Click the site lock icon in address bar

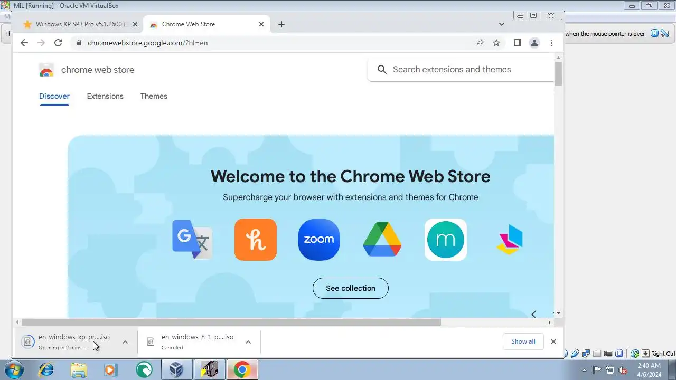pos(79,43)
